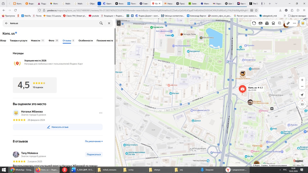The height and width of the screenshot is (173, 308).
Task: Open the Загрузки taskbar folder
Action: click(x=210, y=170)
